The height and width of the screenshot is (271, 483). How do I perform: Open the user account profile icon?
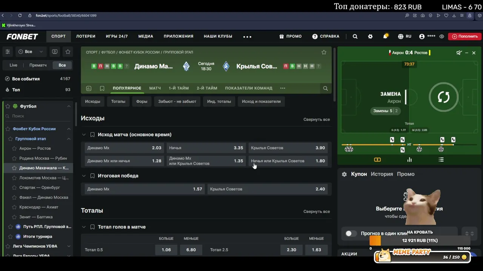pos(422,37)
